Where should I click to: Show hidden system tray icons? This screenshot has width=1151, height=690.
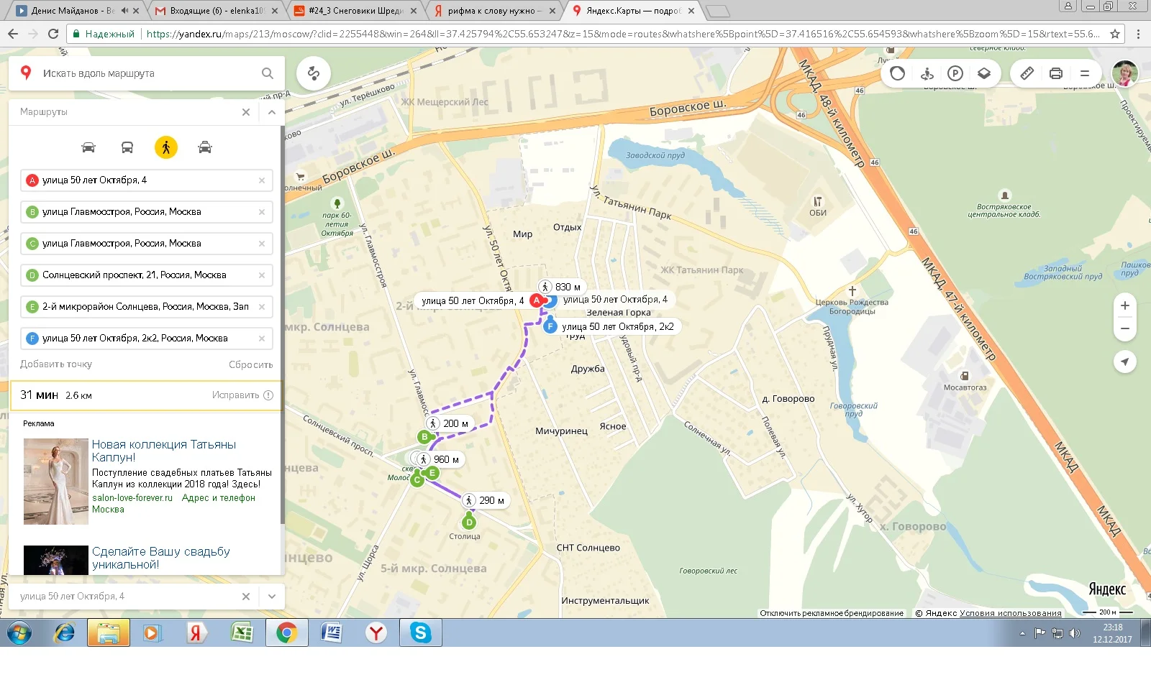click(1022, 633)
